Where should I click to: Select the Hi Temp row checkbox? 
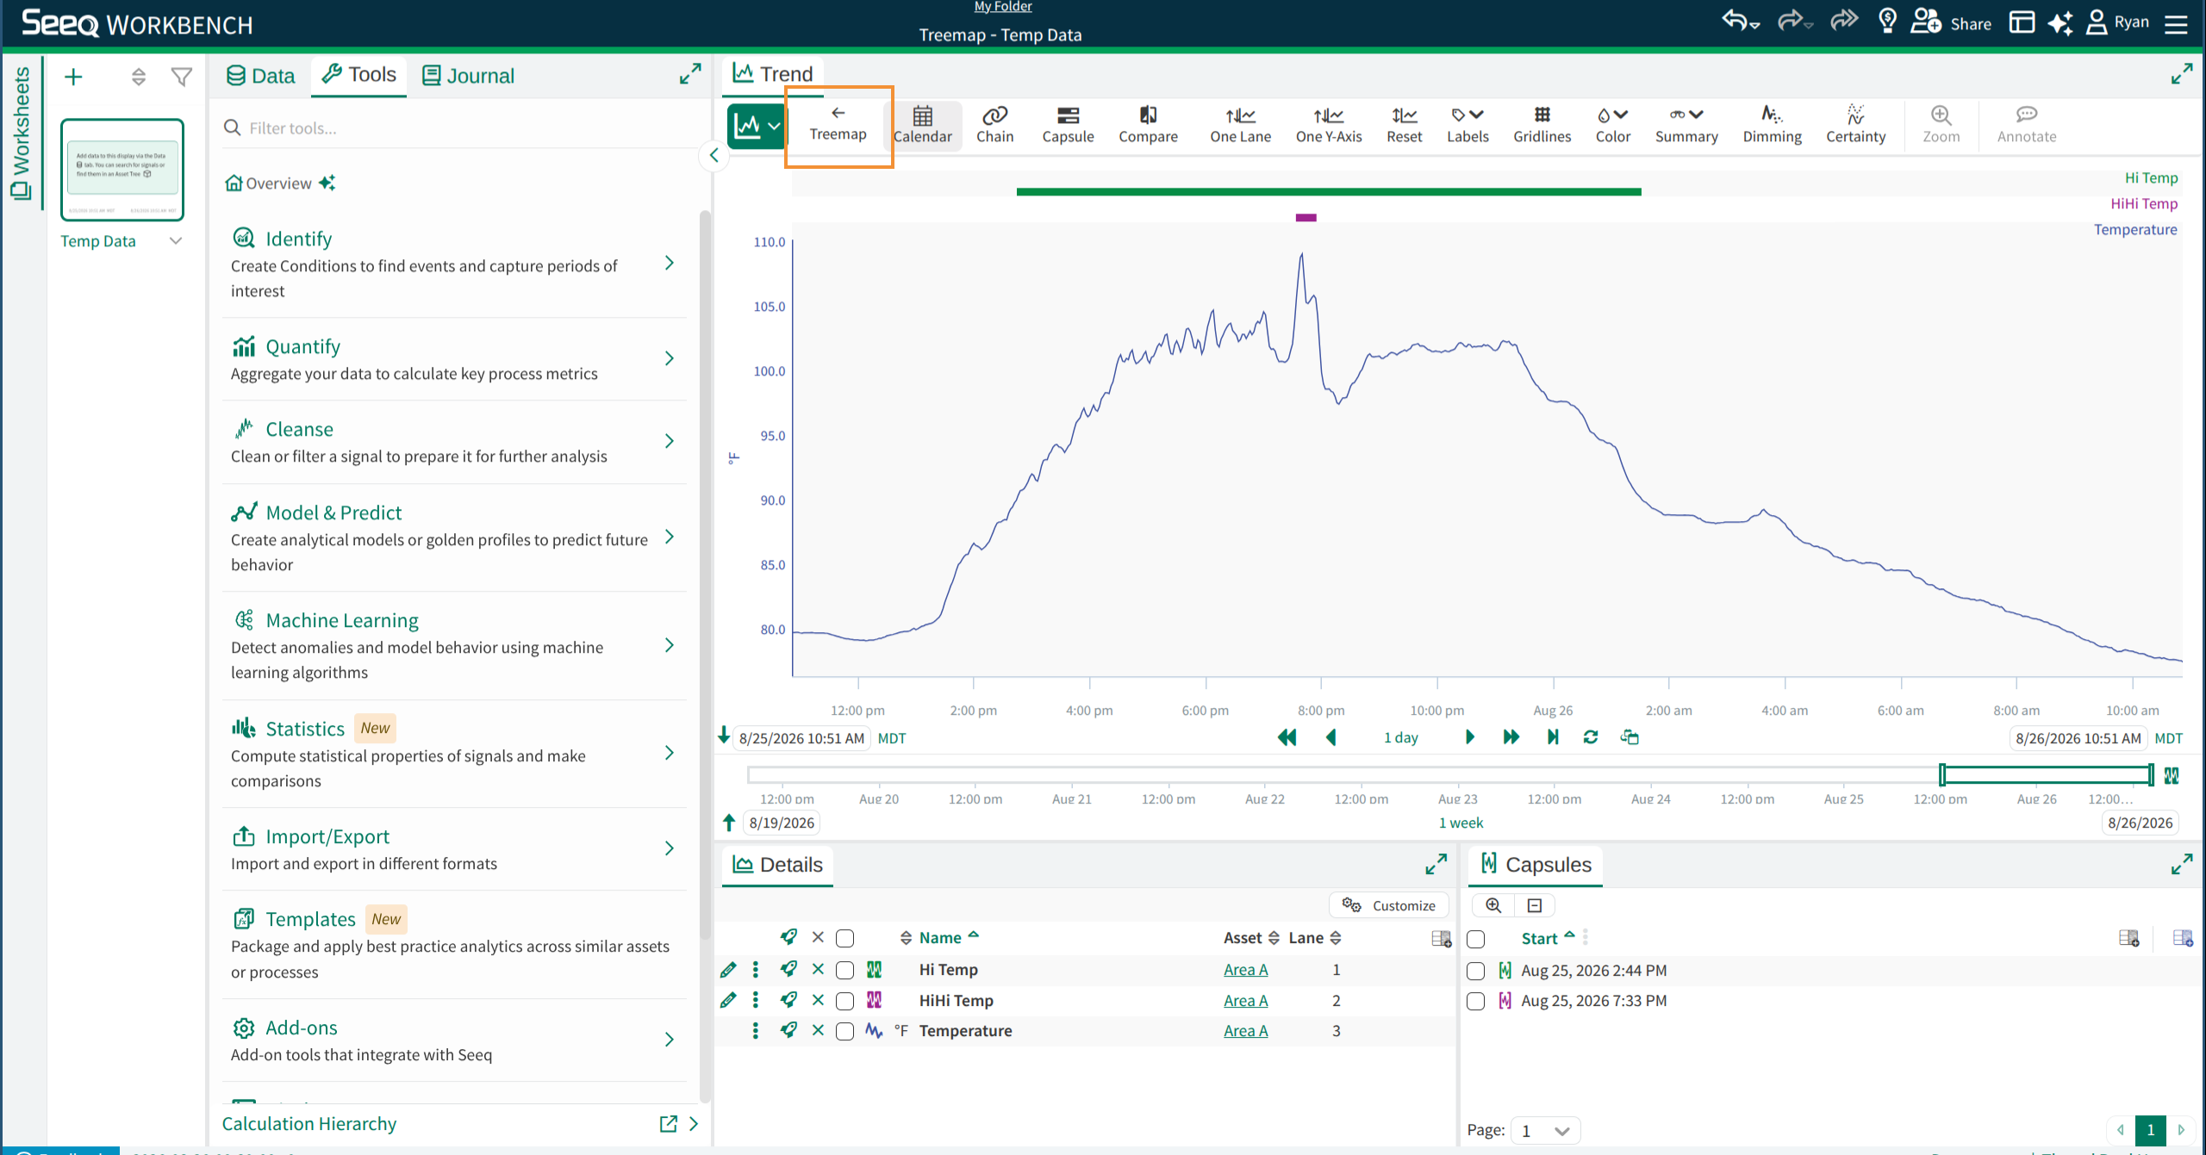[844, 970]
